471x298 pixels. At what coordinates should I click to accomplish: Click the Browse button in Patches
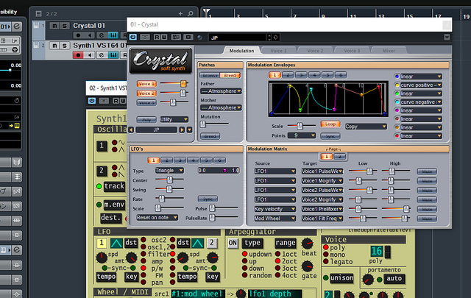[x=210, y=75]
